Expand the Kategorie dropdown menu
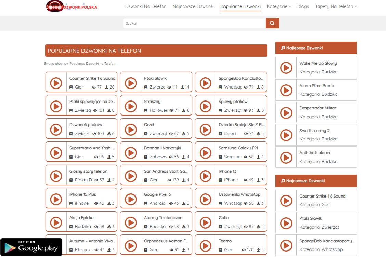The width and height of the screenshot is (386, 257). pyautogui.click(x=279, y=6)
